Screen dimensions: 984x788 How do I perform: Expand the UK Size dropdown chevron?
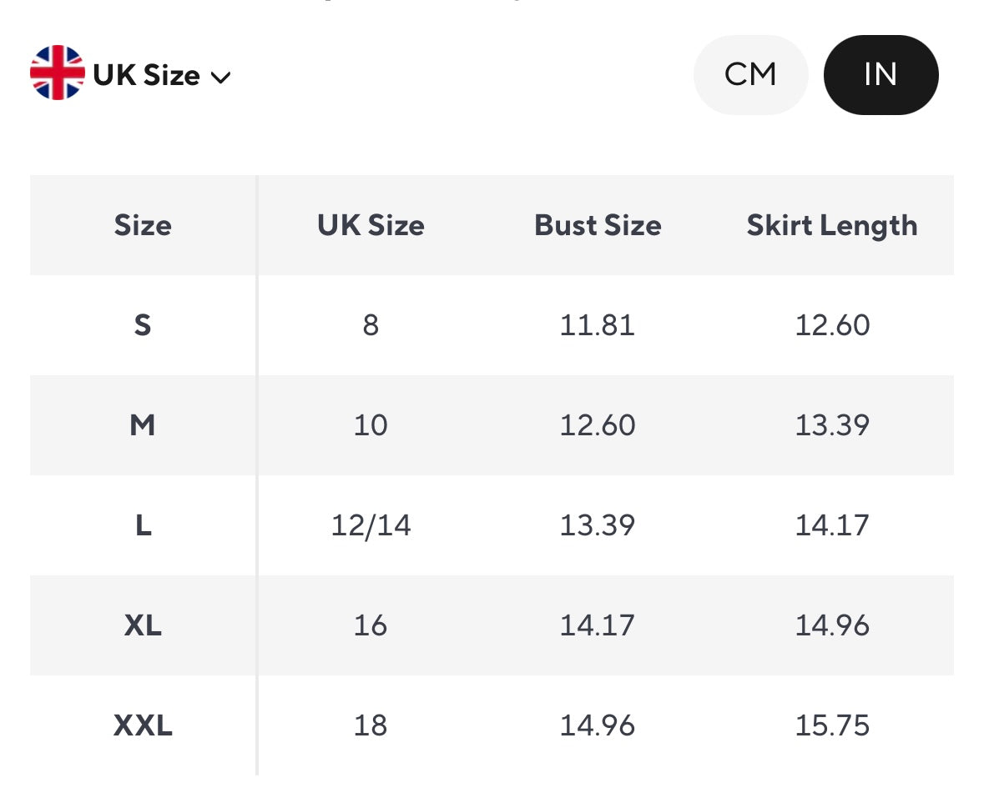[x=220, y=78]
